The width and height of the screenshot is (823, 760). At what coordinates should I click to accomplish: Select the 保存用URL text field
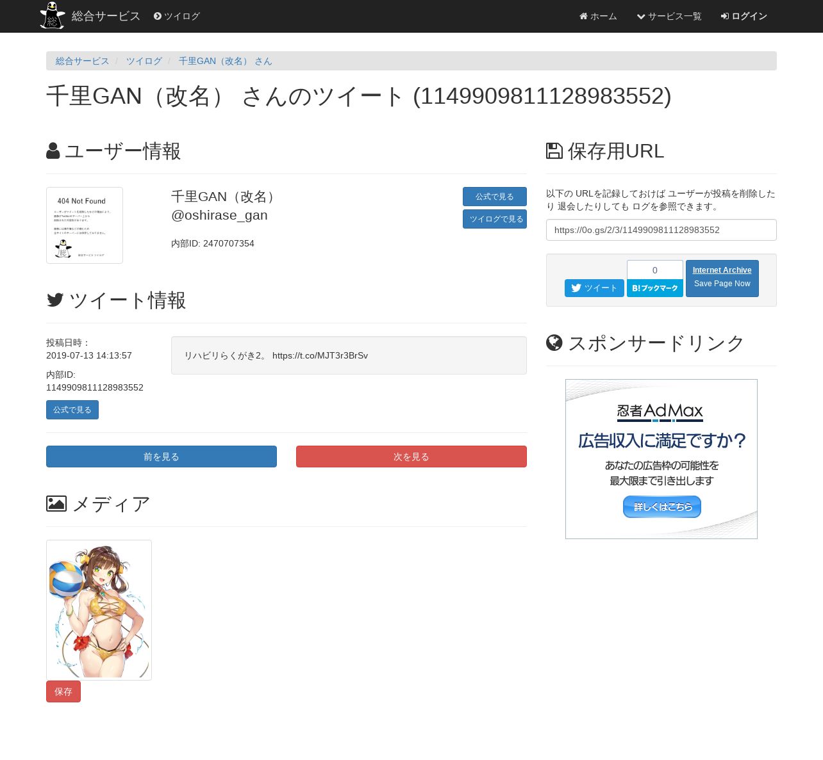661,230
